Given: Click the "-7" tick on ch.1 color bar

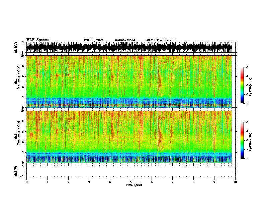Looking at the screenshot, I should 247,103.
